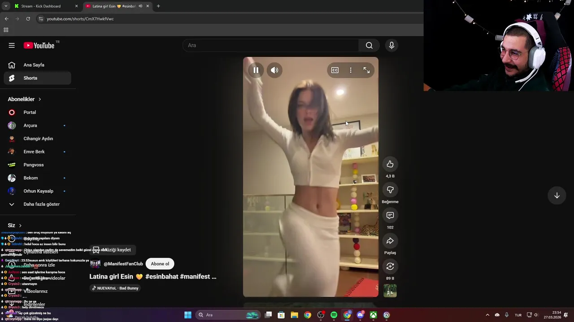
Task: Open OBS Studio from taskbar
Action: click(x=321, y=315)
